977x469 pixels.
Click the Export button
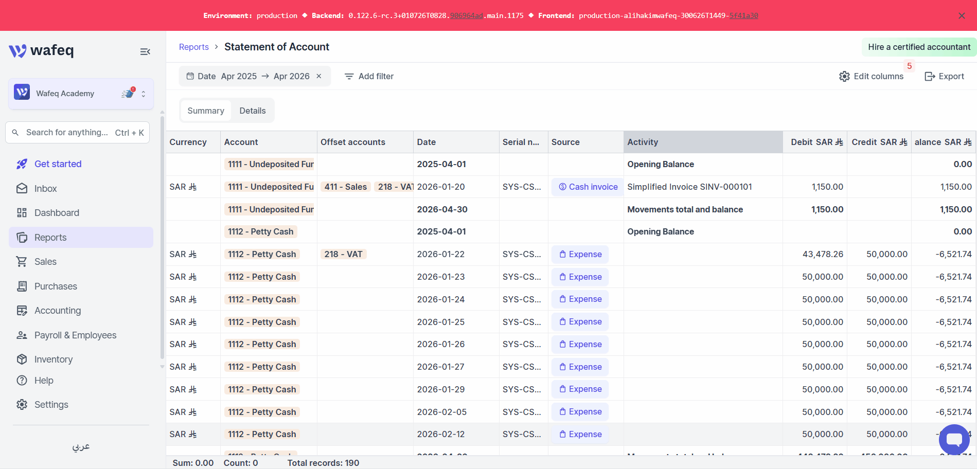pyautogui.click(x=944, y=76)
